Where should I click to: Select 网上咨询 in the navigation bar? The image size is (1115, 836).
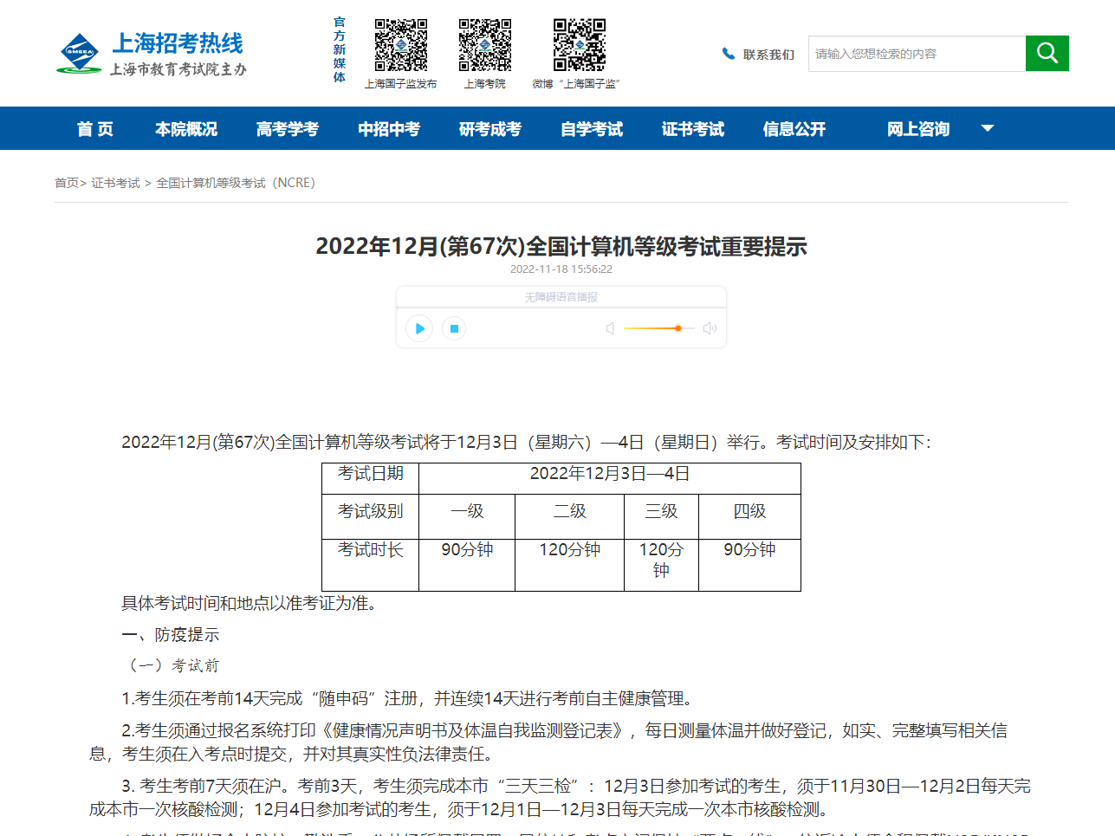(x=917, y=129)
